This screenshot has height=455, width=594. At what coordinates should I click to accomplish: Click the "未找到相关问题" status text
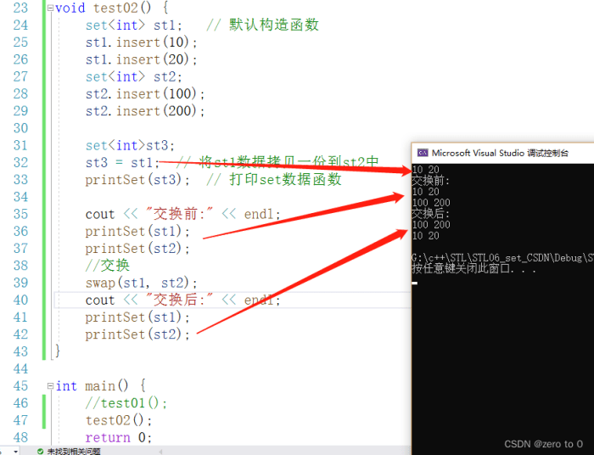tap(74, 451)
